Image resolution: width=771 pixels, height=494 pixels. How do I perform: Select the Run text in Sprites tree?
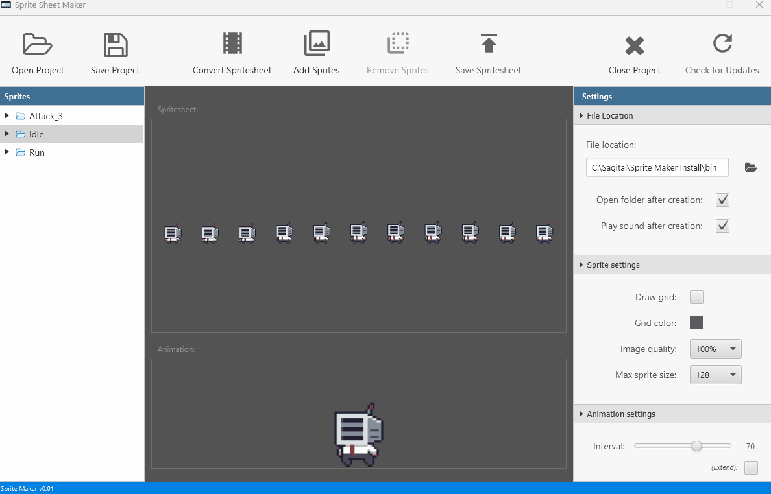37,153
